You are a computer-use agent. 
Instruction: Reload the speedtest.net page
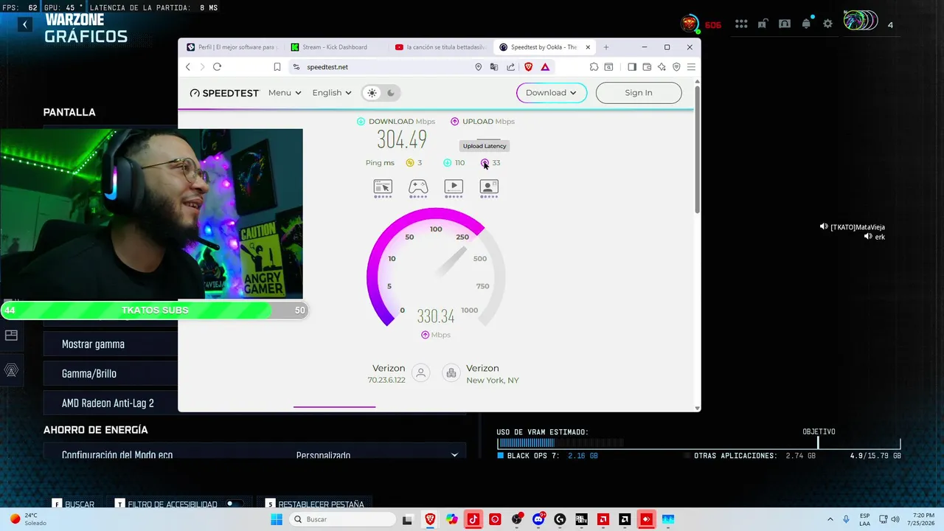pyautogui.click(x=217, y=67)
